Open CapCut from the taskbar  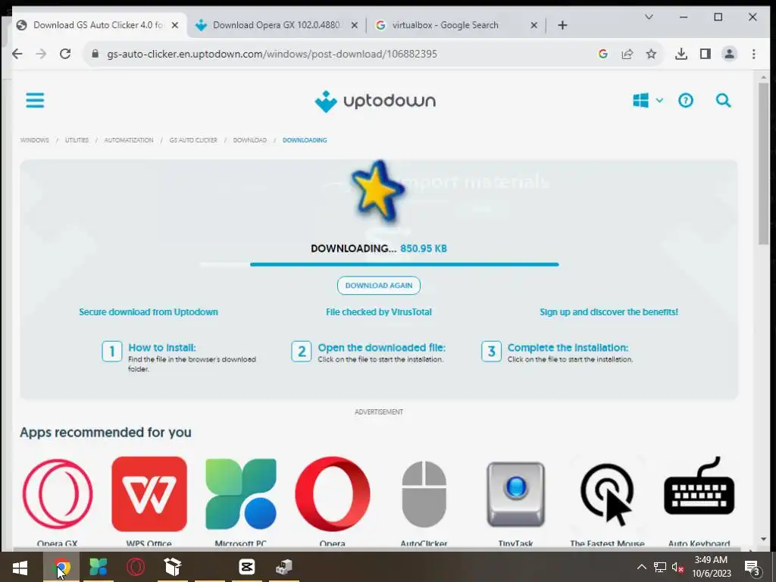coord(246,567)
